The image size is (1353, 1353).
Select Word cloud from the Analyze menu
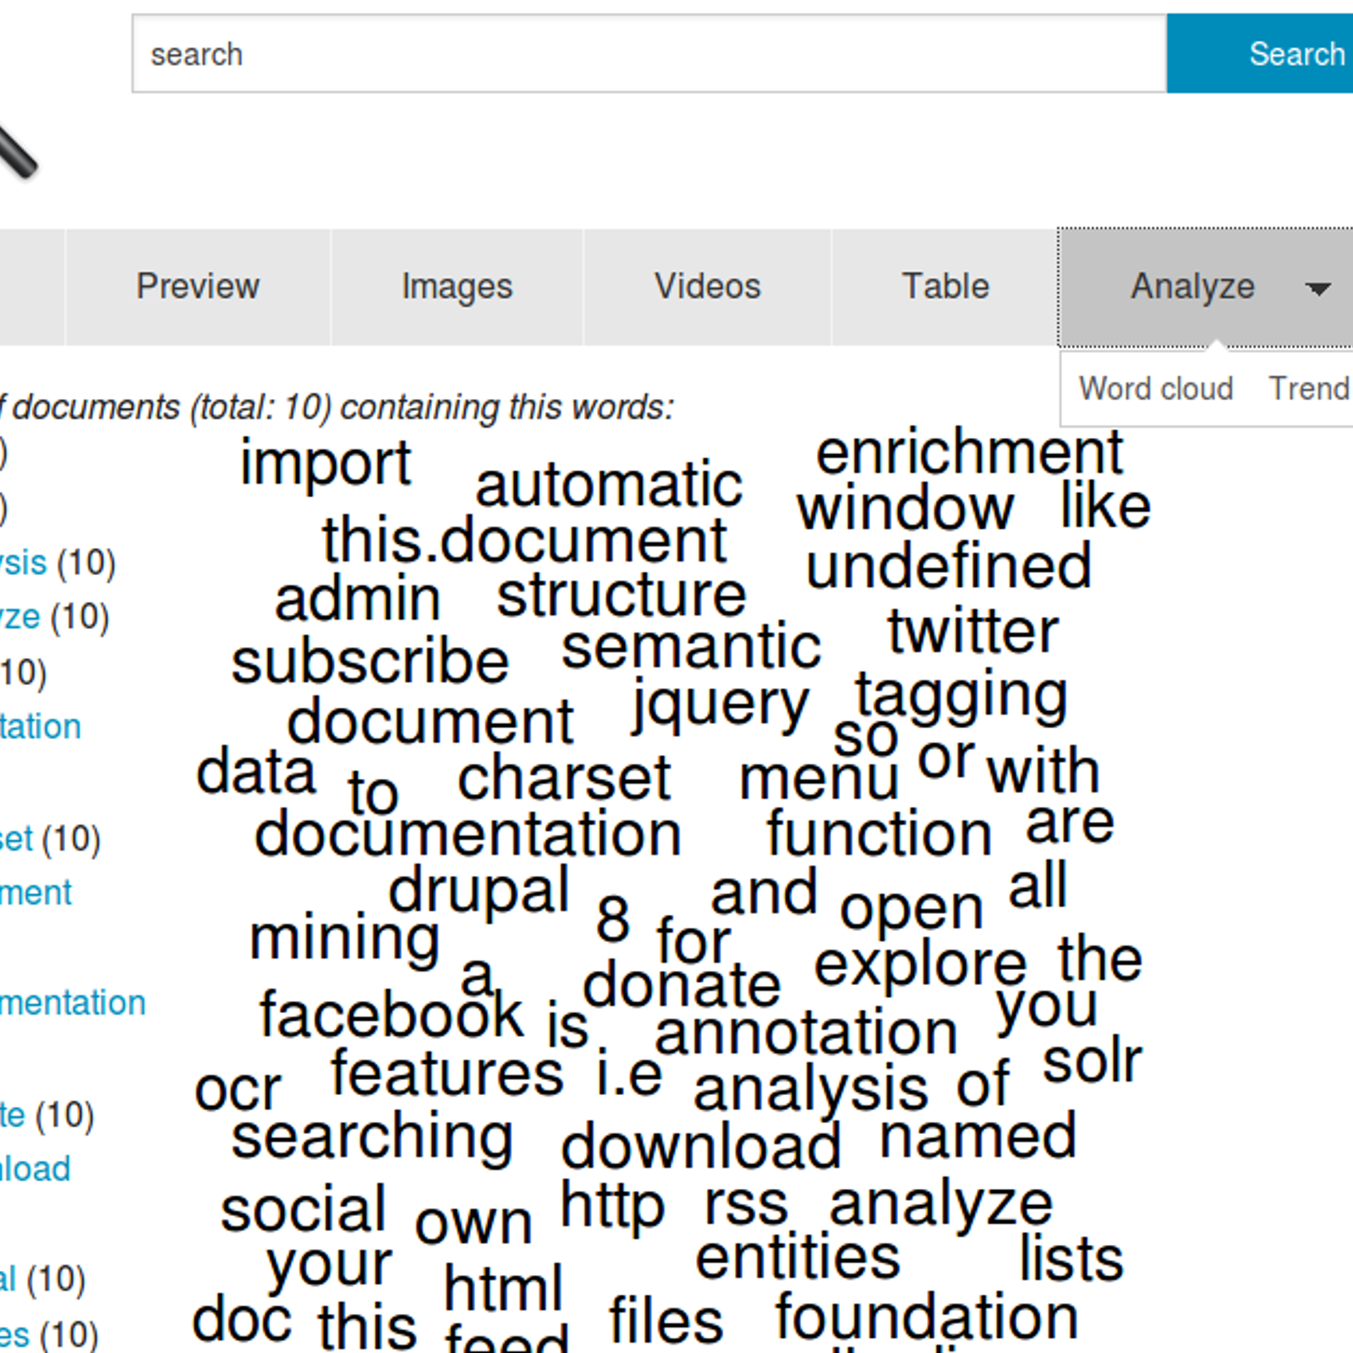(x=1157, y=388)
